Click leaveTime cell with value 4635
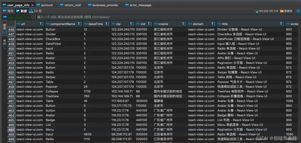The width and height of the screenshot is (301, 143). pos(96,134)
